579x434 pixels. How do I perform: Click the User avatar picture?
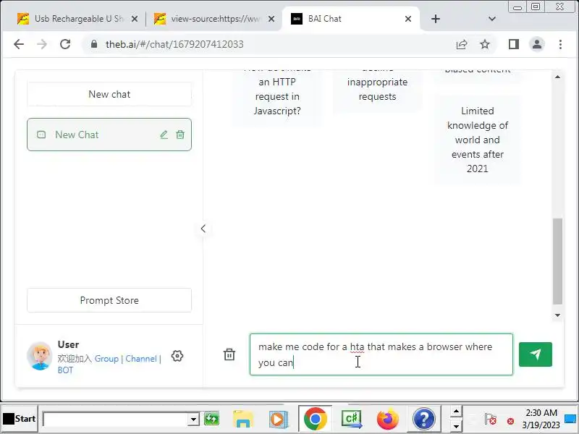pyautogui.click(x=40, y=356)
